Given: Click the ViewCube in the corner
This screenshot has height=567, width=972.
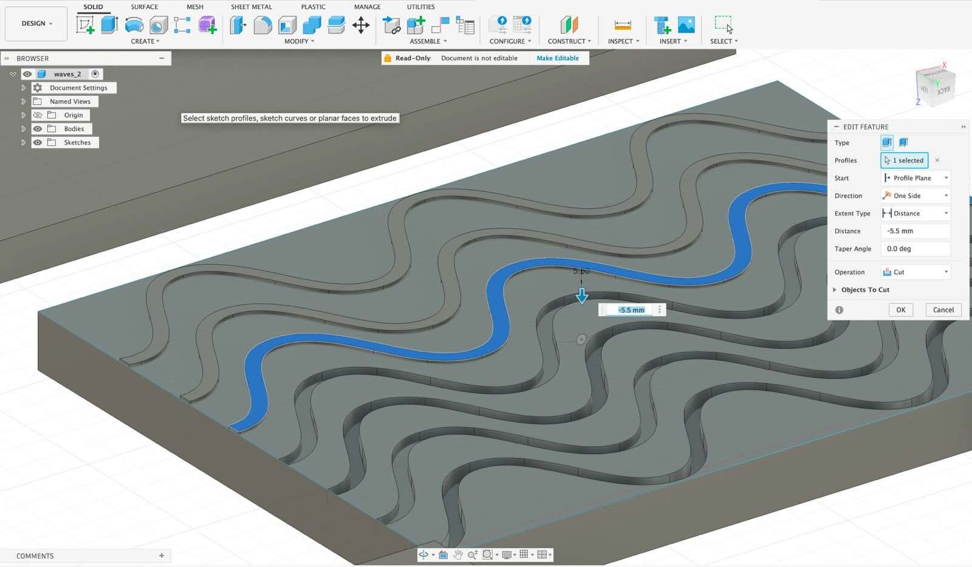Looking at the screenshot, I should click(x=935, y=85).
